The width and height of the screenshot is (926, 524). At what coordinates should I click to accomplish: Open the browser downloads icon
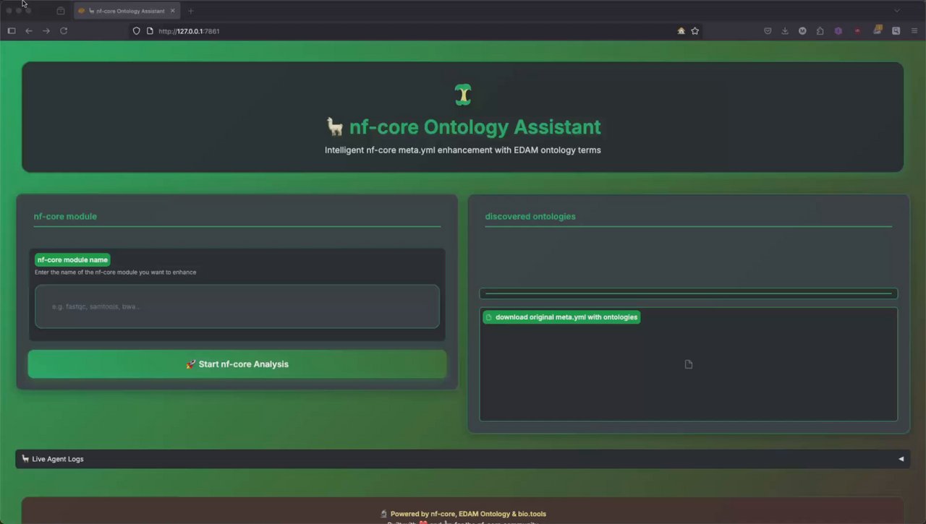point(785,31)
